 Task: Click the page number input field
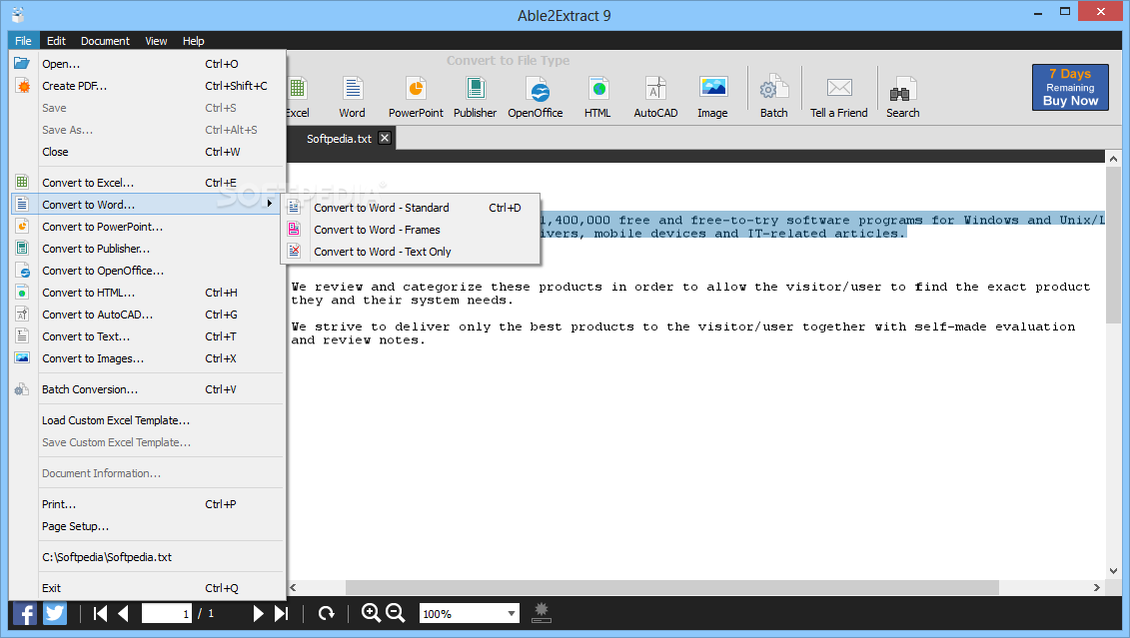pyautogui.click(x=167, y=613)
